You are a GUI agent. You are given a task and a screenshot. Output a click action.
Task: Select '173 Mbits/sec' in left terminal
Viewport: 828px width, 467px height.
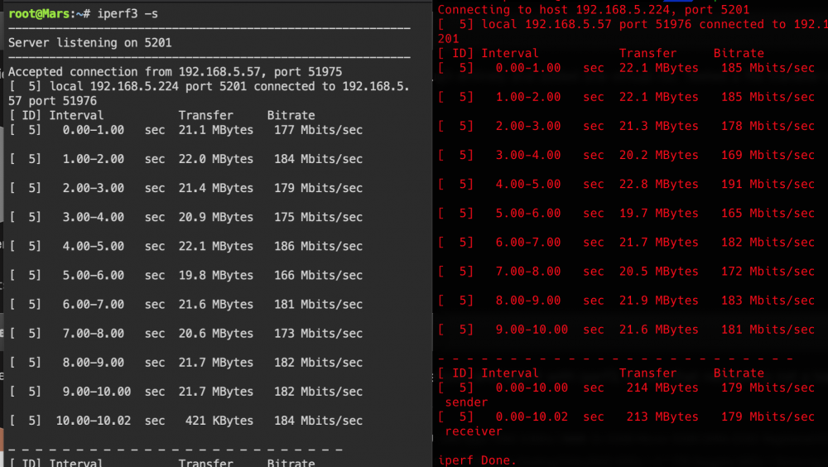click(x=318, y=334)
